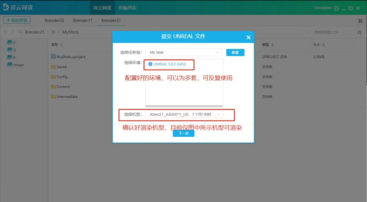The width and height of the screenshot is (367, 202).
Task: Switch to the 传输列表 tab
Action: [x=127, y=8]
